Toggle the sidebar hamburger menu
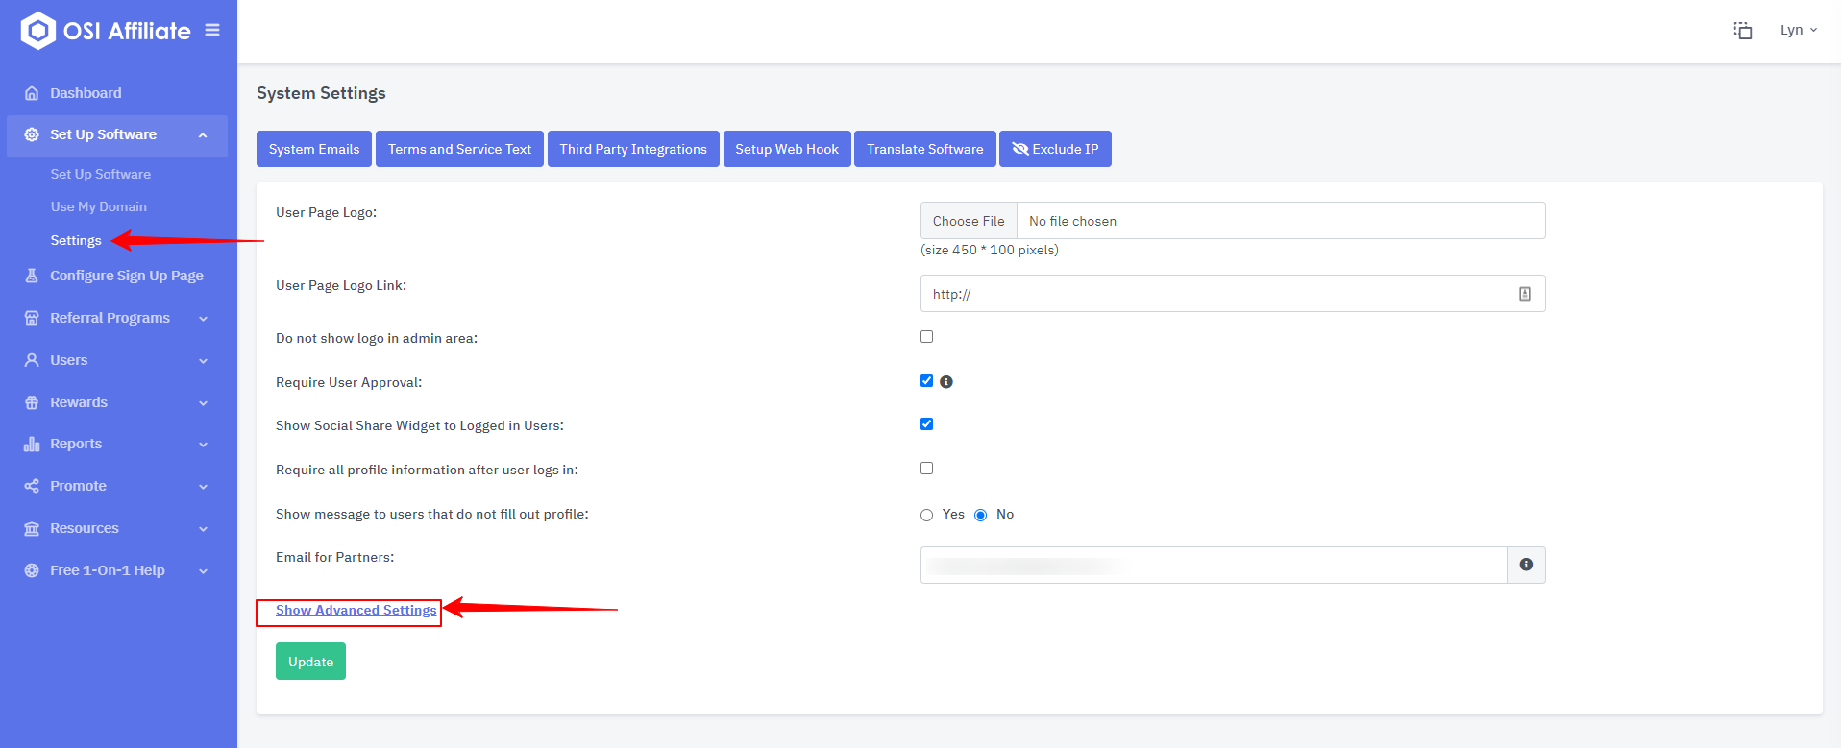 point(212,31)
